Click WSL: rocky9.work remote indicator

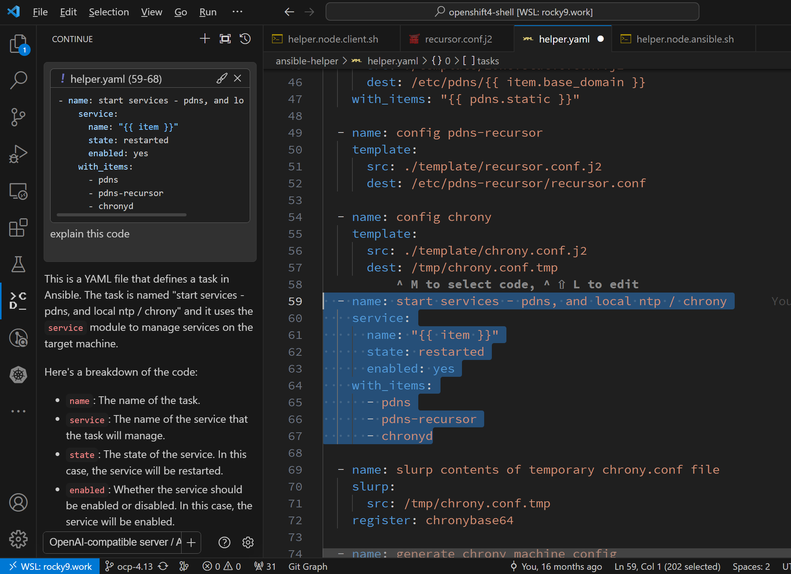50,566
